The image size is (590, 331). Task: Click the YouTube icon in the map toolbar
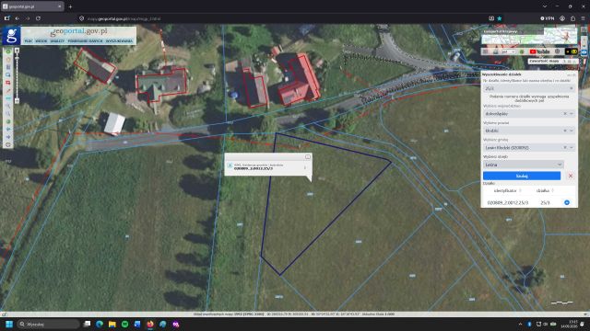click(x=539, y=51)
